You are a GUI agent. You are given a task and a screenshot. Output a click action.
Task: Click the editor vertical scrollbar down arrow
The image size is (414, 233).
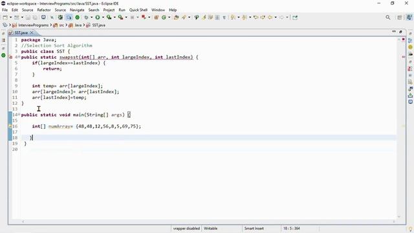click(x=399, y=217)
